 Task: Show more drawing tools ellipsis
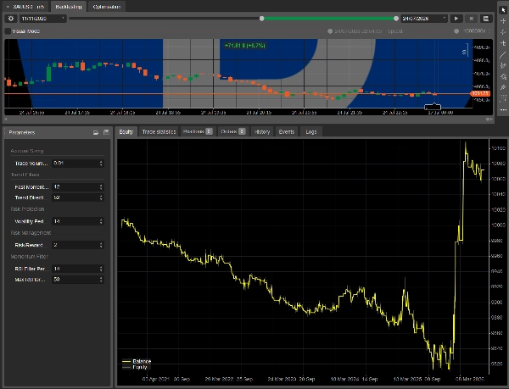pos(503,110)
